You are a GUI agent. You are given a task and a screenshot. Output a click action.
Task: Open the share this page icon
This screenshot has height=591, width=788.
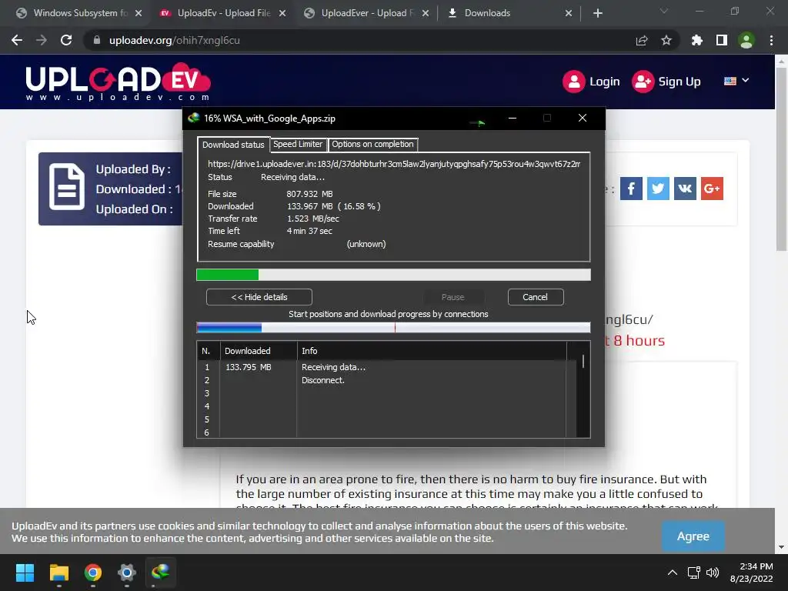(x=642, y=40)
